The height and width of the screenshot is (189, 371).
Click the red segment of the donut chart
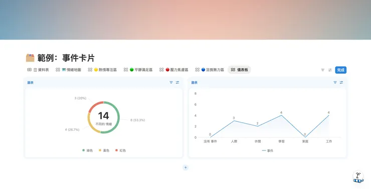coord(94,106)
